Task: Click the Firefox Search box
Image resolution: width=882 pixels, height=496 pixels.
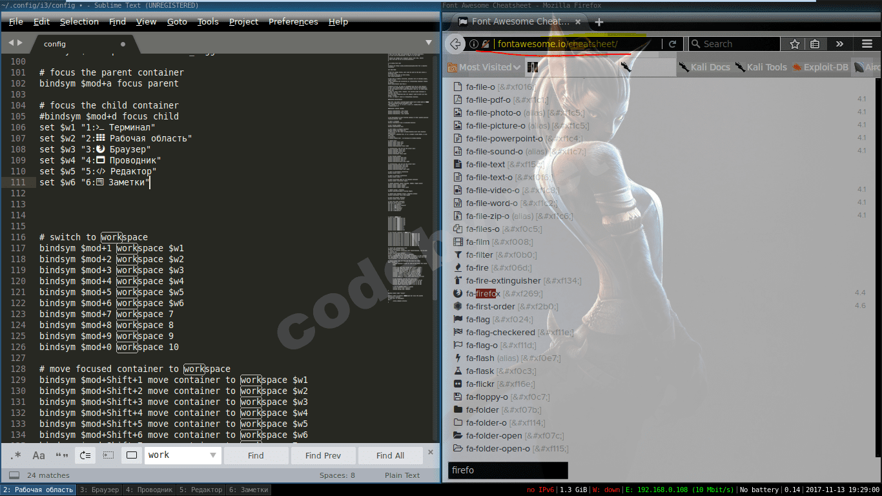Action: tap(734, 44)
